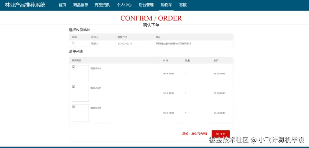Click the cart icon on 支付 button

coord(217,134)
